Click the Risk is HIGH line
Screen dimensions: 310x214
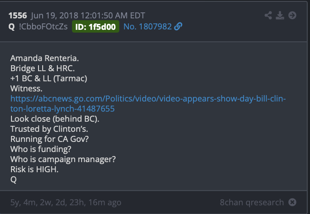click(x=34, y=169)
